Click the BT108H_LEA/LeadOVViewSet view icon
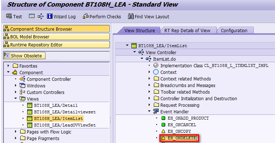 tap(30, 125)
